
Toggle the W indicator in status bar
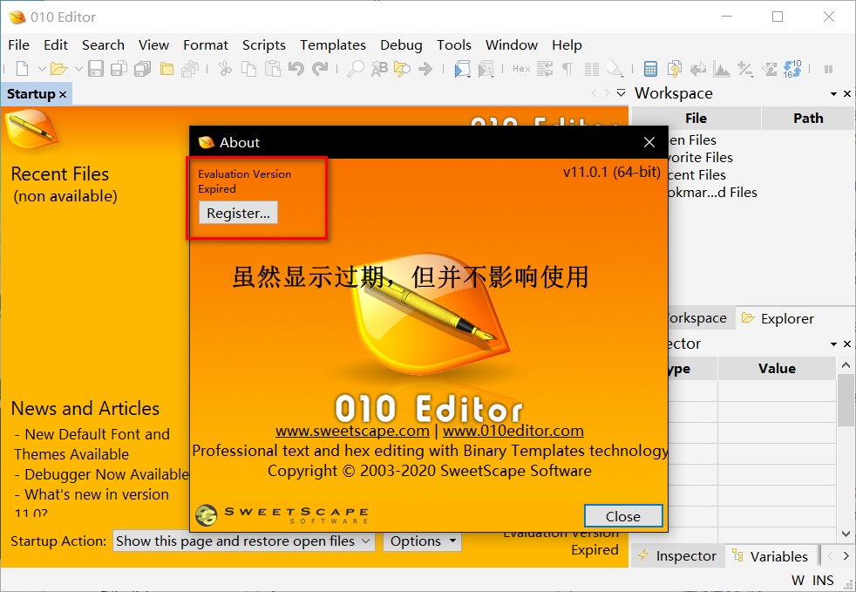798,580
